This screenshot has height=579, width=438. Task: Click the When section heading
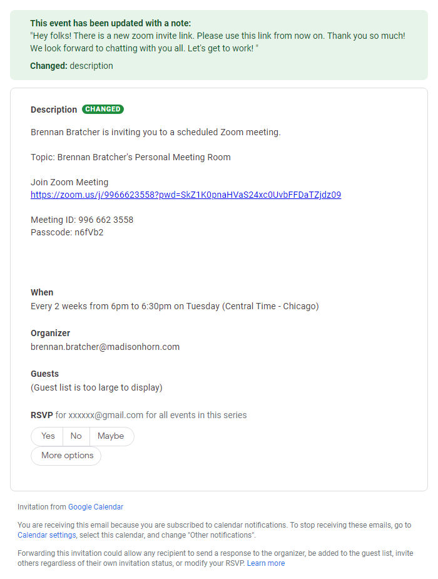pyautogui.click(x=42, y=292)
